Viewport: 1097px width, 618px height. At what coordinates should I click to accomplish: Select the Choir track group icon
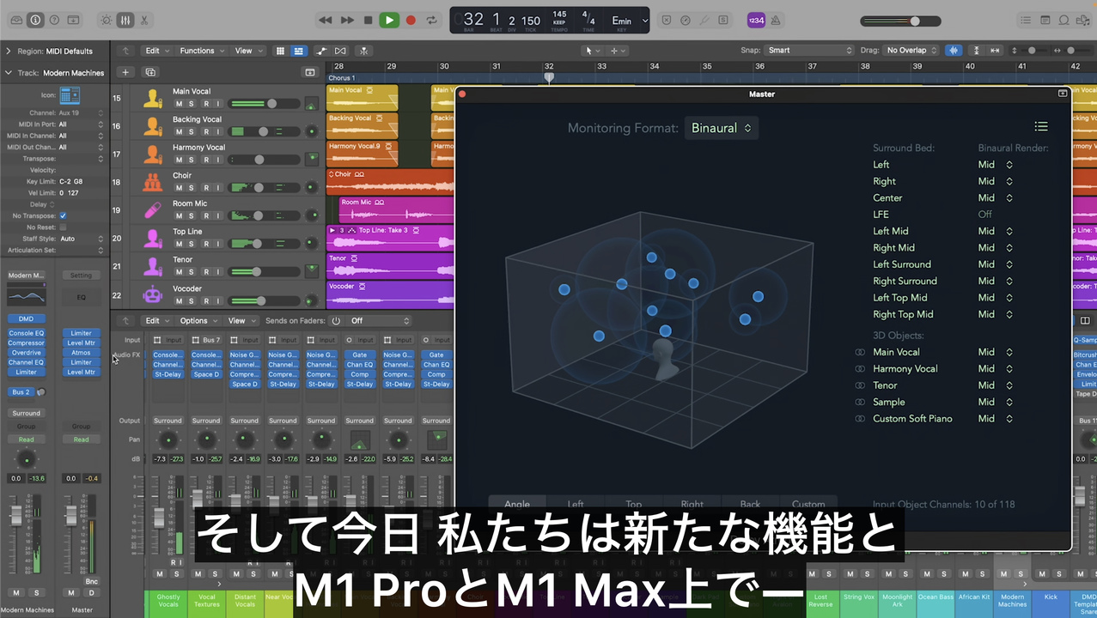tap(153, 182)
